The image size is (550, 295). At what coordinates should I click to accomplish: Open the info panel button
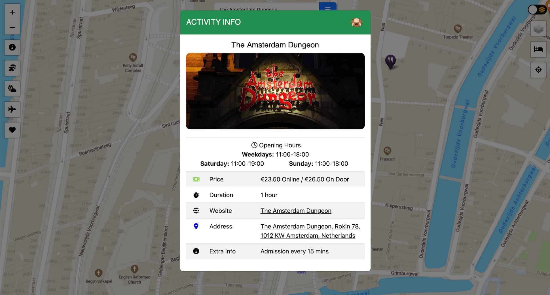12,47
